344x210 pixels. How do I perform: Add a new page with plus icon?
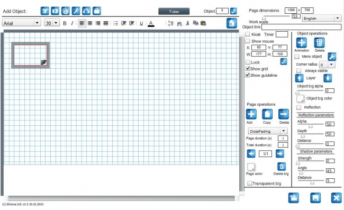251,114
